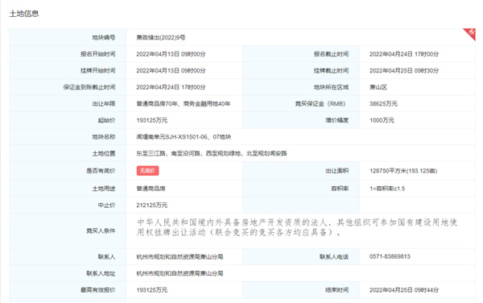Viewport: 483px width, 303px height.
Task: Select the 土地信息 section heading
Action: [x=24, y=14]
